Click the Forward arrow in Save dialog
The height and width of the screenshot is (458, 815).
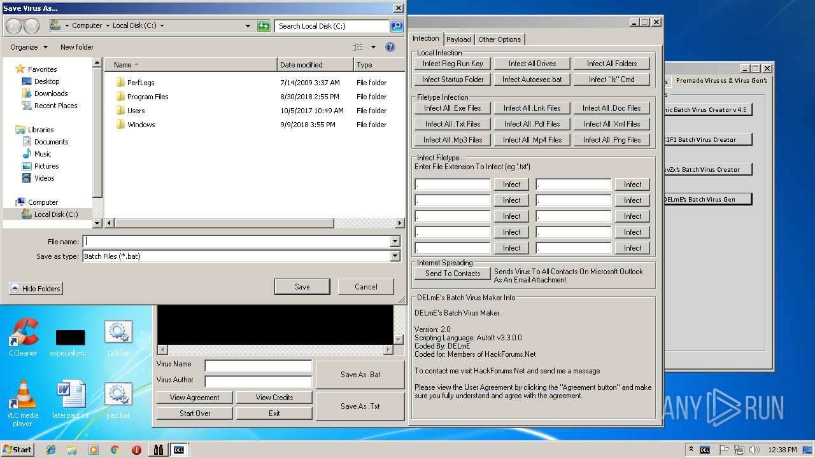(32, 26)
